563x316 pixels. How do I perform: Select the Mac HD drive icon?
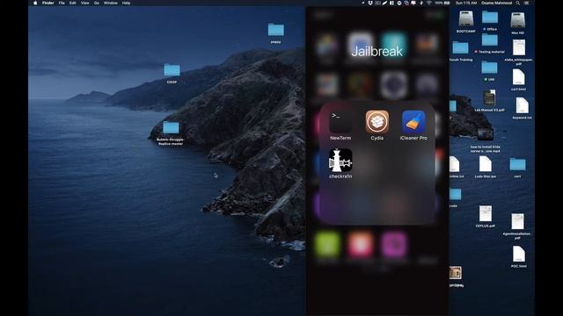518,19
